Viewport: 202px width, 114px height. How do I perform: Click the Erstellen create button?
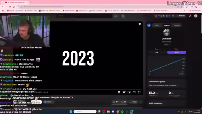pos(181,16)
